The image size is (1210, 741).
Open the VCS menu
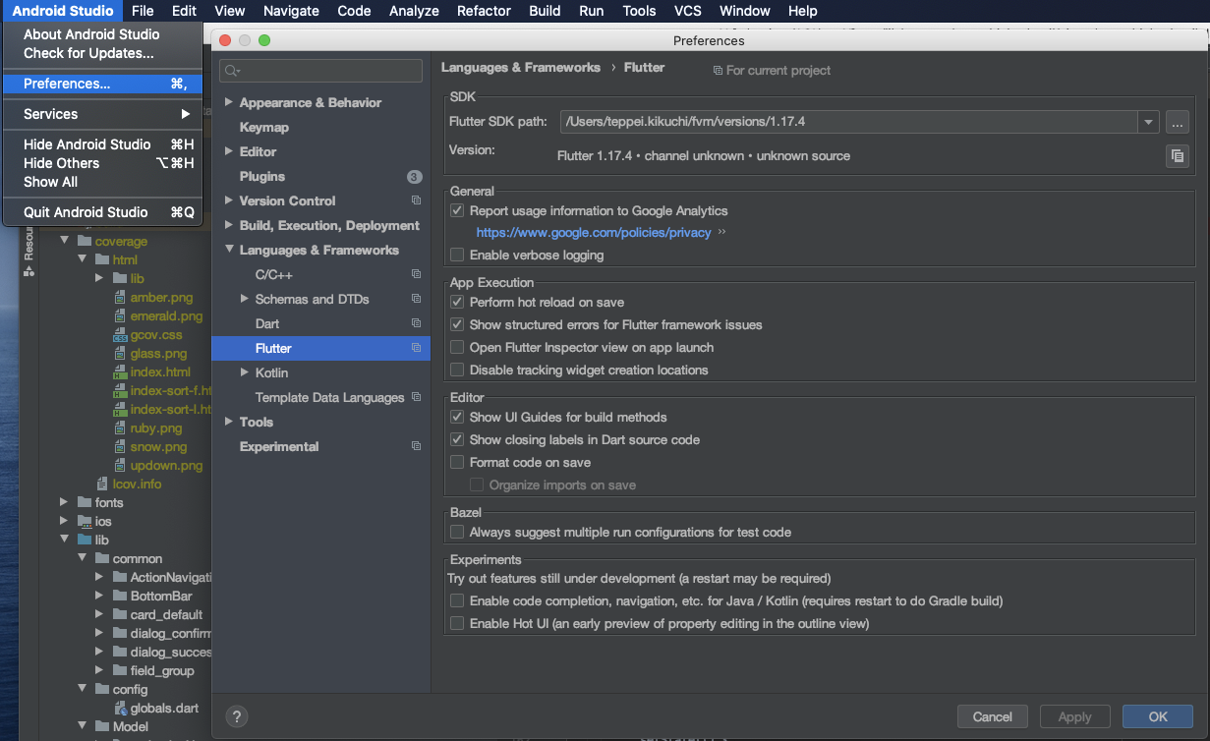(688, 11)
